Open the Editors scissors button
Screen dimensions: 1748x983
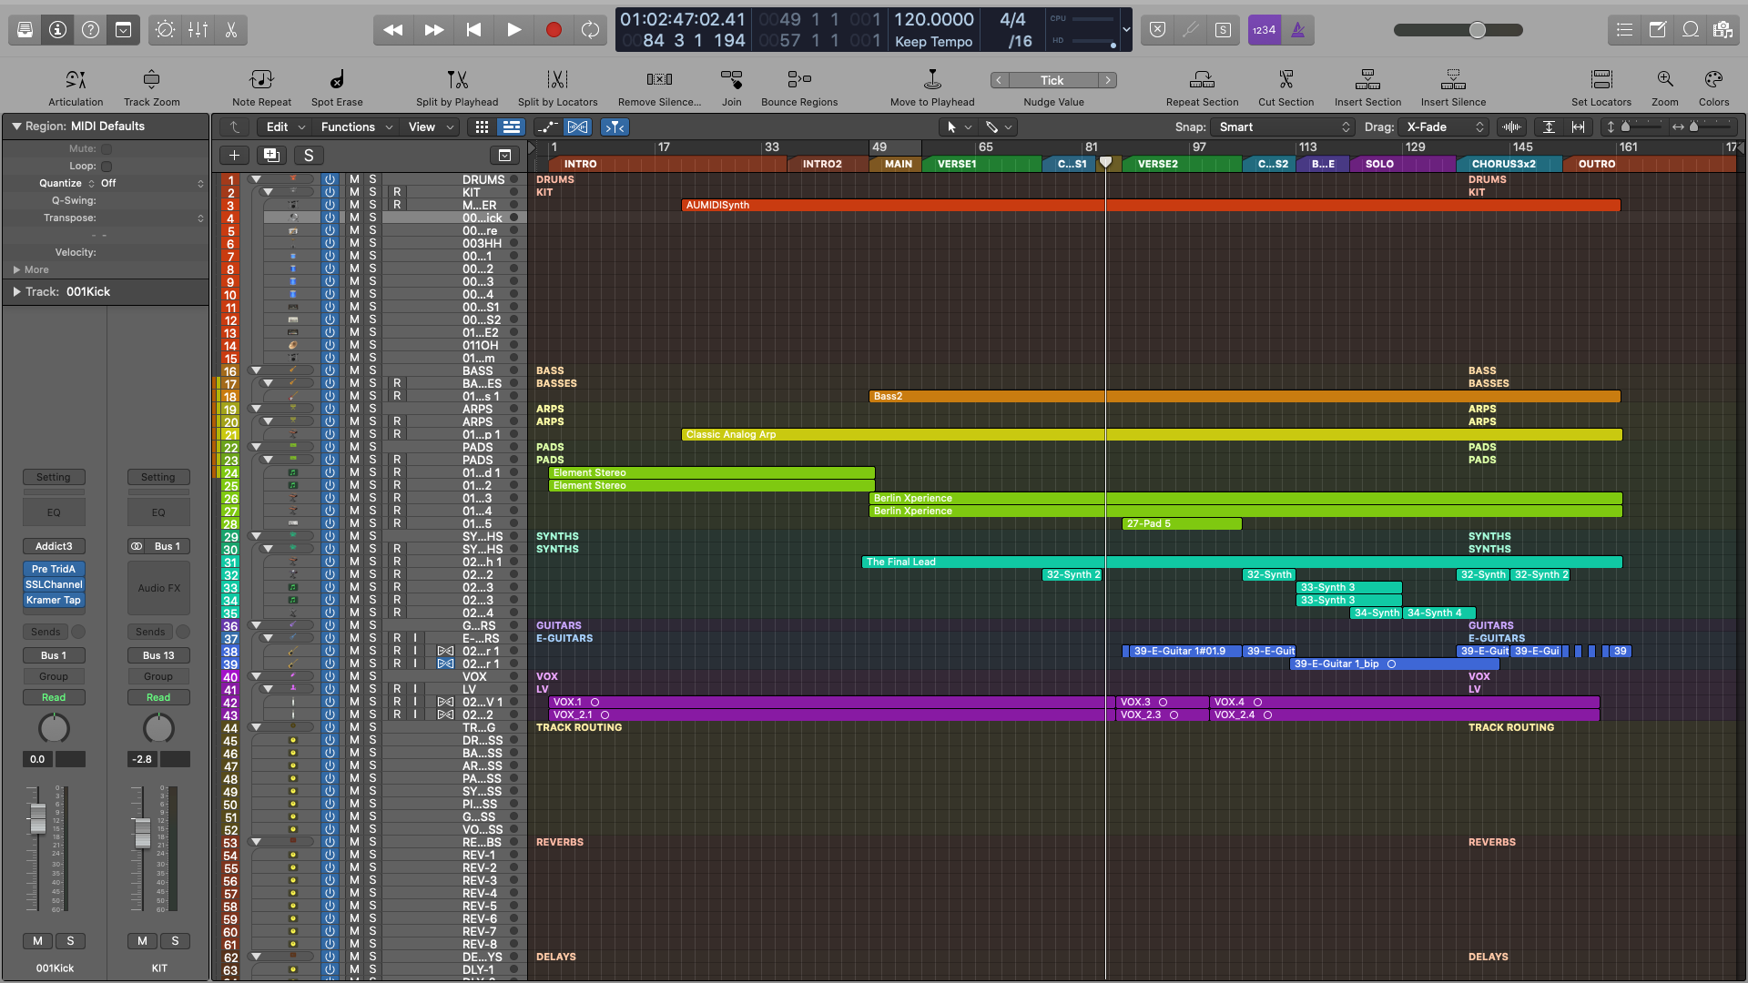point(230,30)
